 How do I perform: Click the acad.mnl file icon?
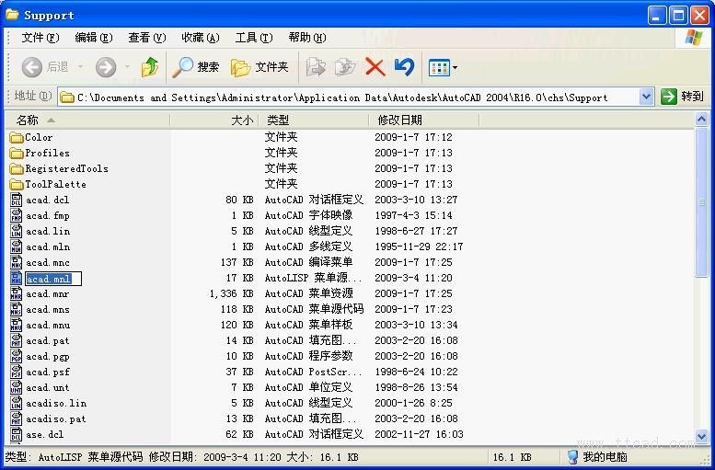pyautogui.click(x=16, y=278)
